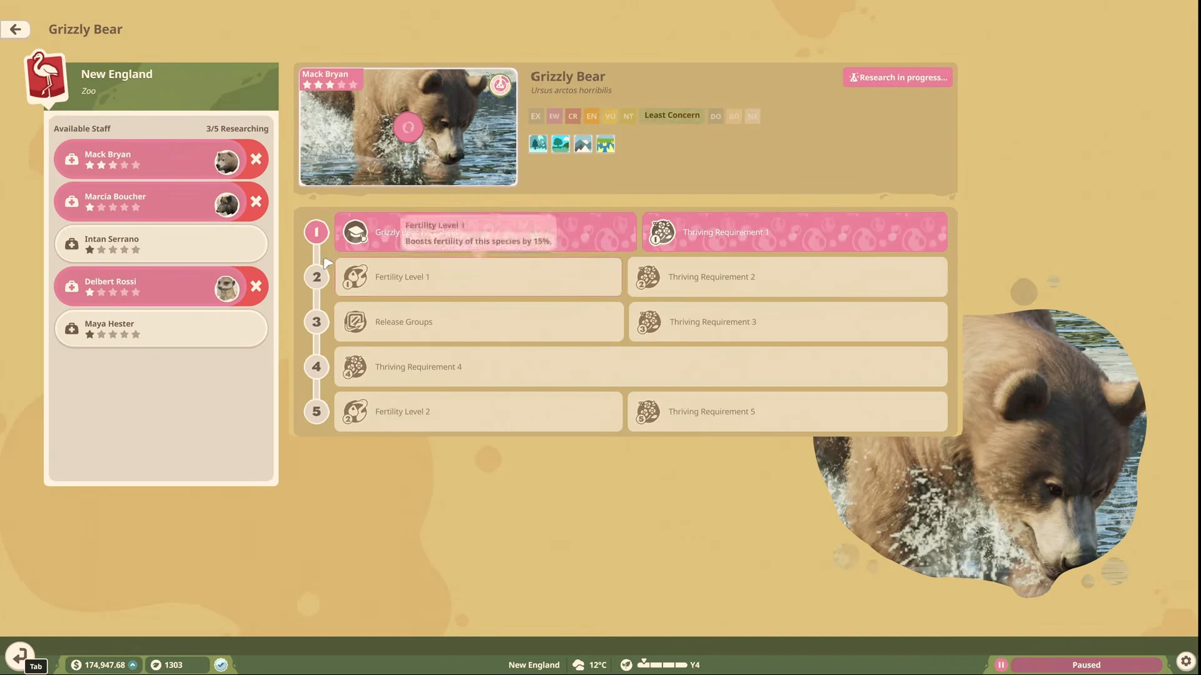Select level 2 Fertility Level 1

pyautogui.click(x=479, y=277)
